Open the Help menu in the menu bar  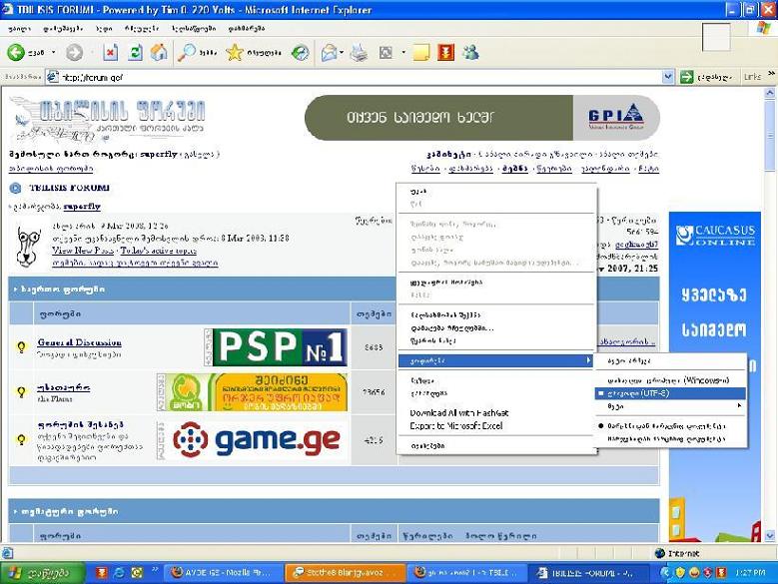[247, 29]
